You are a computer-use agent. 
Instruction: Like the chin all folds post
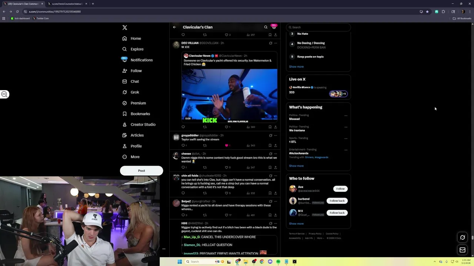pyautogui.click(x=227, y=193)
